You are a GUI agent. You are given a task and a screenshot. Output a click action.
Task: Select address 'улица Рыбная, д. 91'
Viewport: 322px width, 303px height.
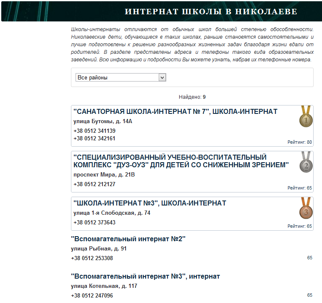(x=99, y=249)
